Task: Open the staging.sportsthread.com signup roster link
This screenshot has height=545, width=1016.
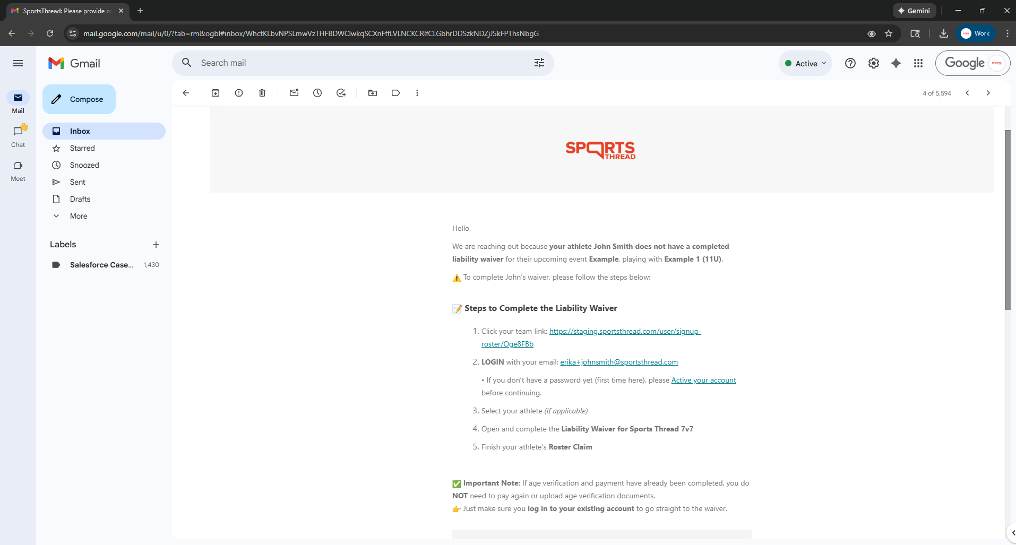Action: pyautogui.click(x=625, y=332)
